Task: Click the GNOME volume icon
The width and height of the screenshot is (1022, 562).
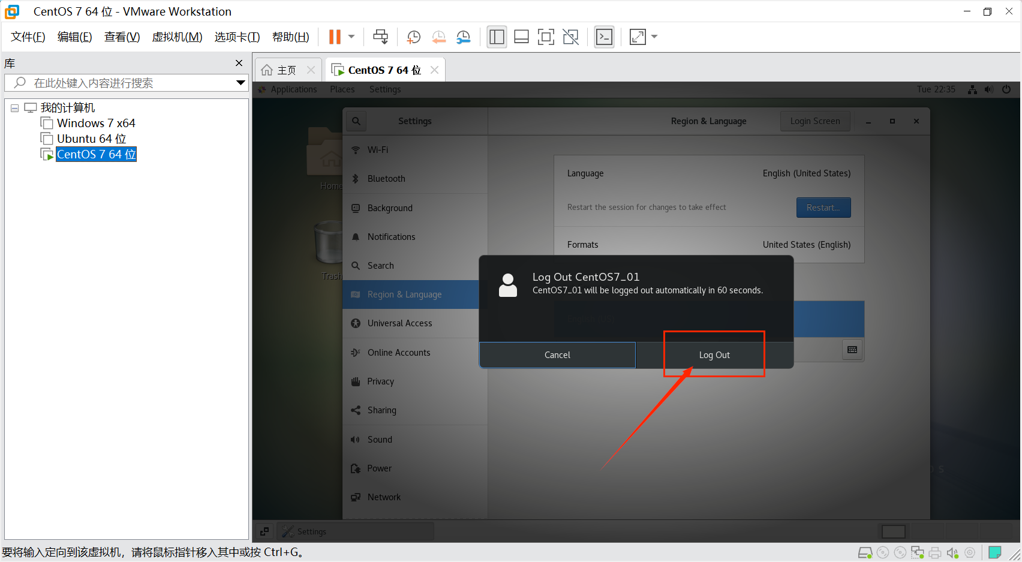Action: (989, 89)
